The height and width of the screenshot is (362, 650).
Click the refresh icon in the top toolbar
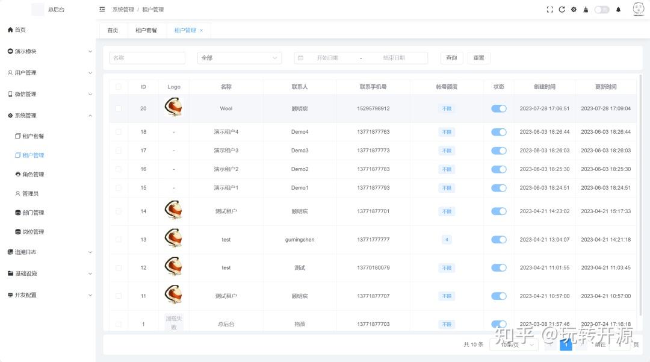click(562, 10)
